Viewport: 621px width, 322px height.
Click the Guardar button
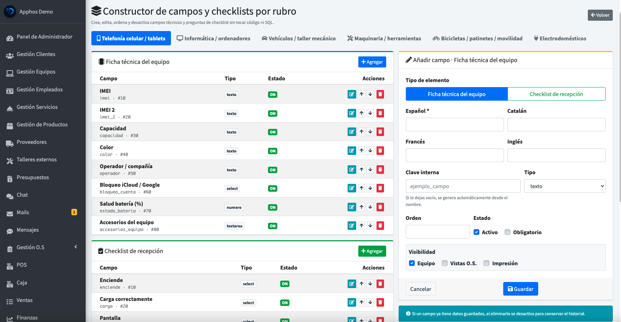click(520, 289)
